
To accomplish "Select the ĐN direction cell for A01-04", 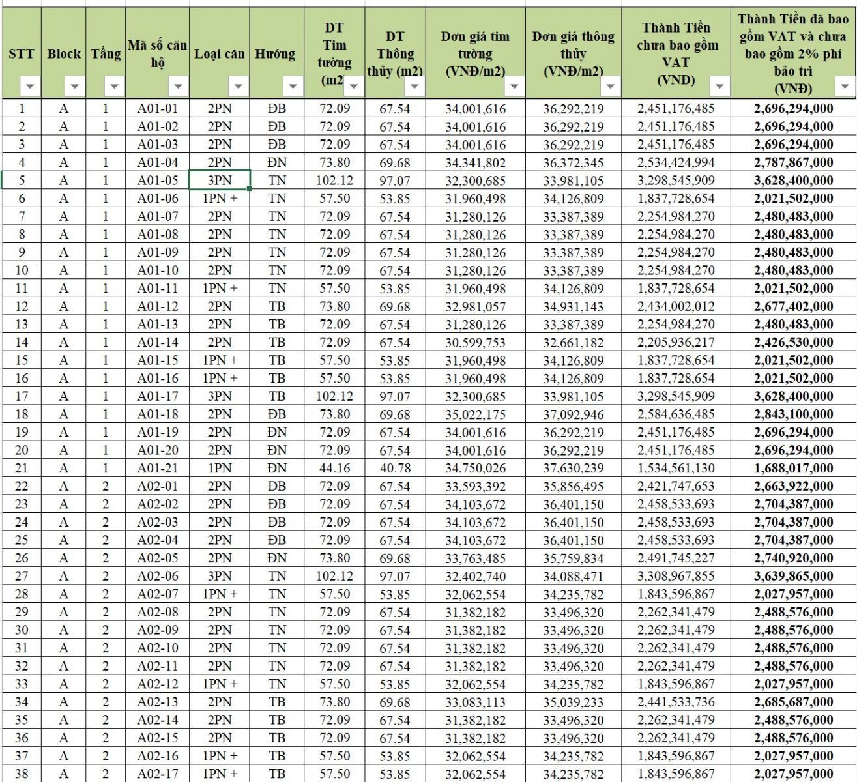I will [276, 162].
